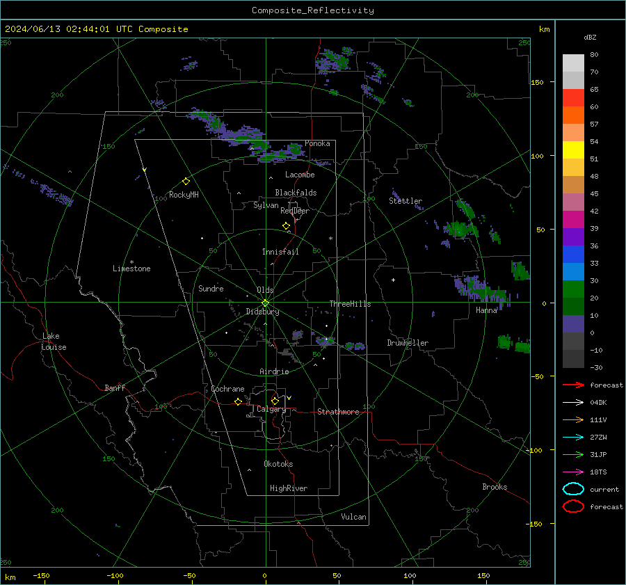Click the yellow diamond marker above Calgary

pos(275,401)
